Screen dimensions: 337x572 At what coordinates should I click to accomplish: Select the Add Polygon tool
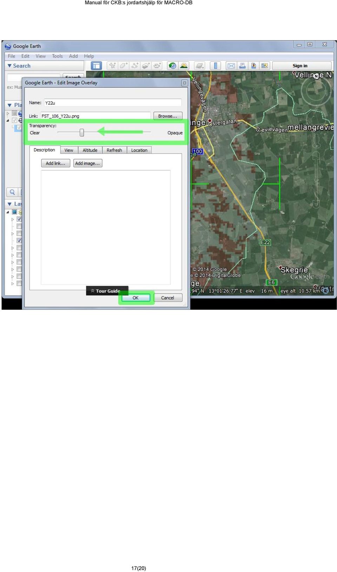(124, 66)
